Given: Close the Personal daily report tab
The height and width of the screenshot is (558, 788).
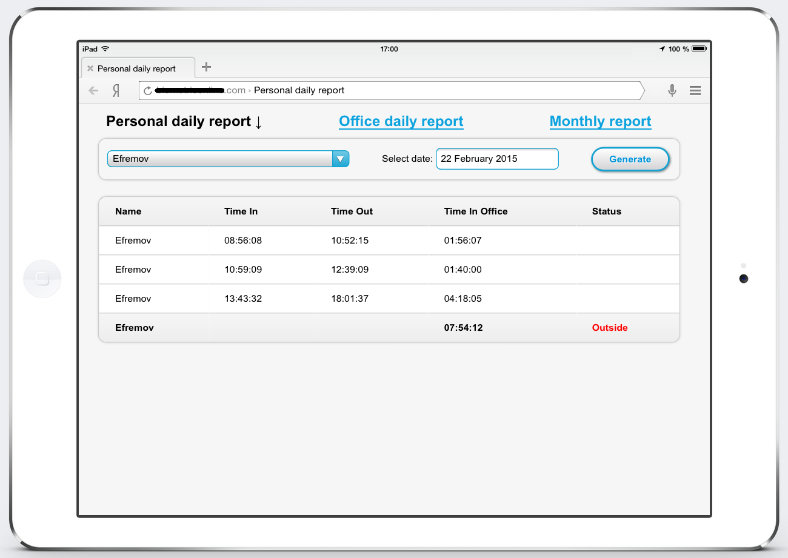Looking at the screenshot, I should point(90,68).
